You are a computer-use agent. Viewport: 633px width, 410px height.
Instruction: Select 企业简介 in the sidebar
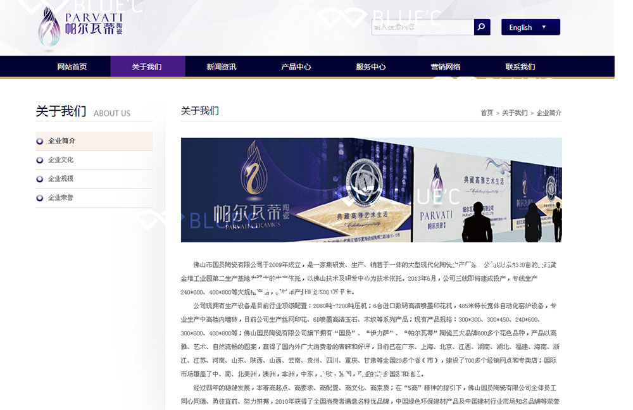coord(94,141)
